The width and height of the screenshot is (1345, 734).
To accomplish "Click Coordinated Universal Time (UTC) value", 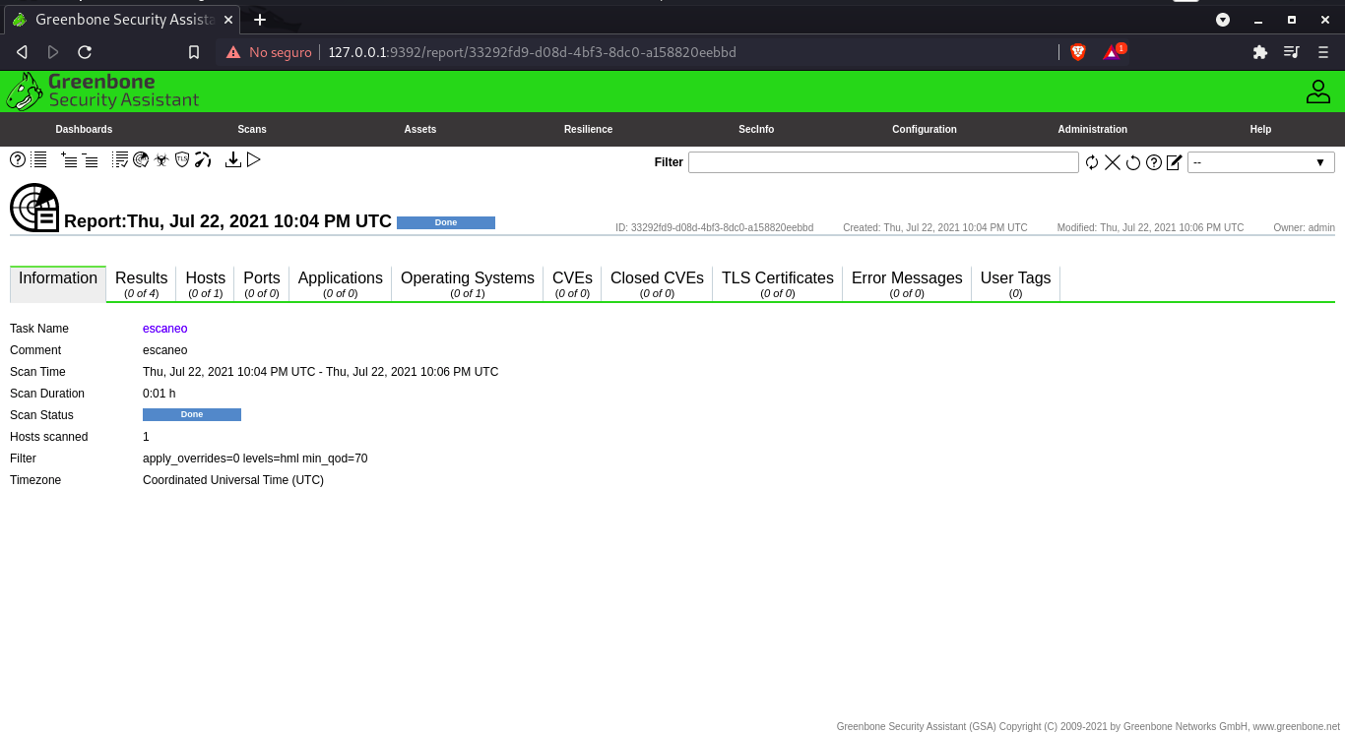I will [233, 480].
